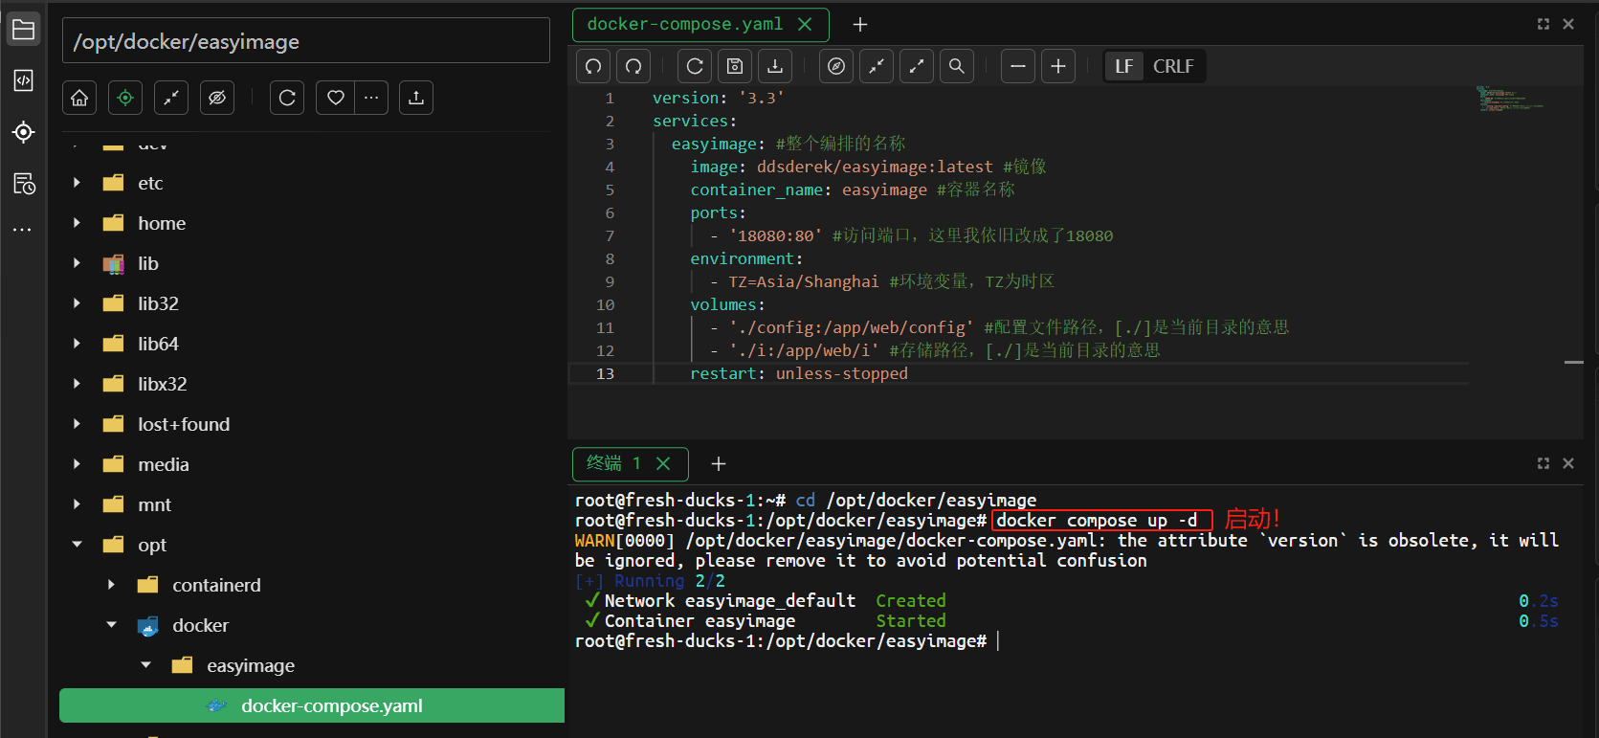1599x738 pixels.
Task: Click the undo icon in editor toolbar
Action: pos(593,66)
